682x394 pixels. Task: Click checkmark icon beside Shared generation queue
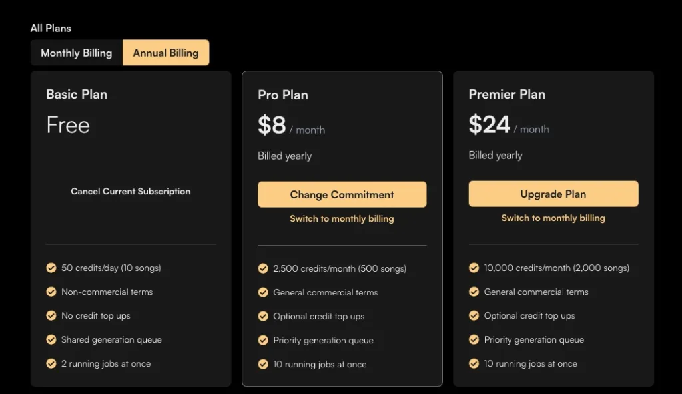pos(51,339)
